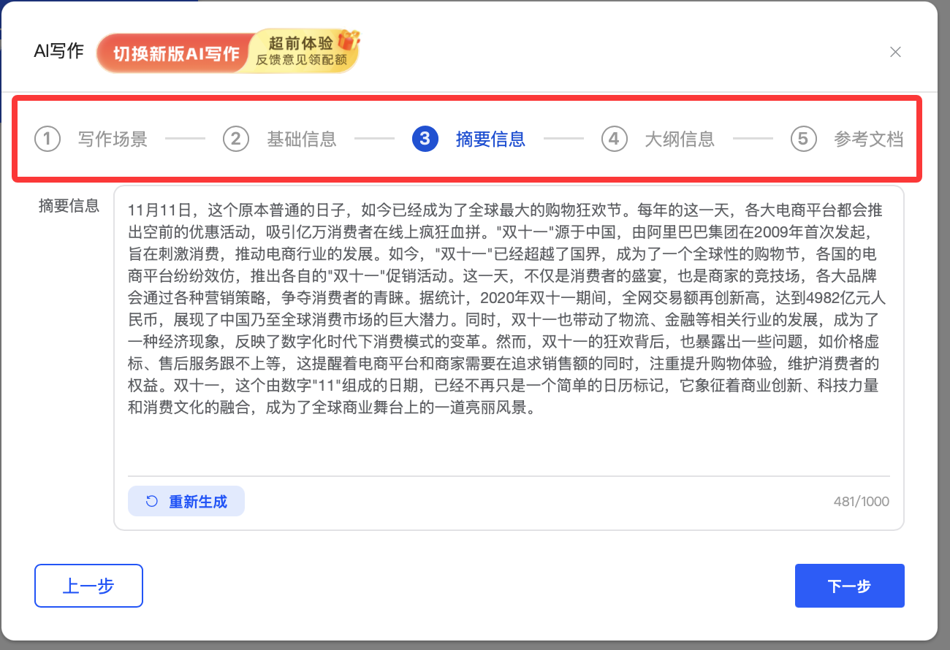Click the 超前体验 feedback badge
950x650 pixels.
point(300,52)
